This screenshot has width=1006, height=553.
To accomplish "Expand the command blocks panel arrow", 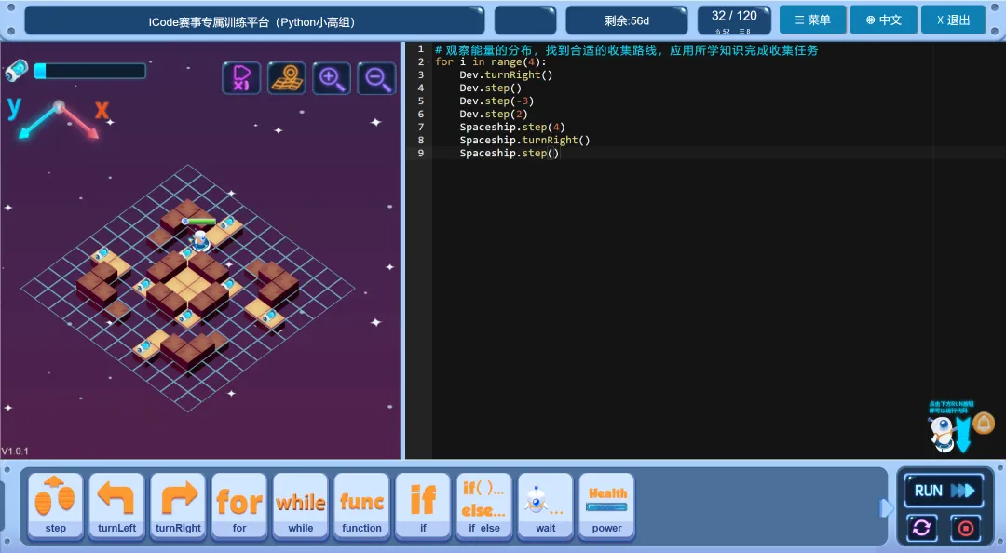I will 886,508.
